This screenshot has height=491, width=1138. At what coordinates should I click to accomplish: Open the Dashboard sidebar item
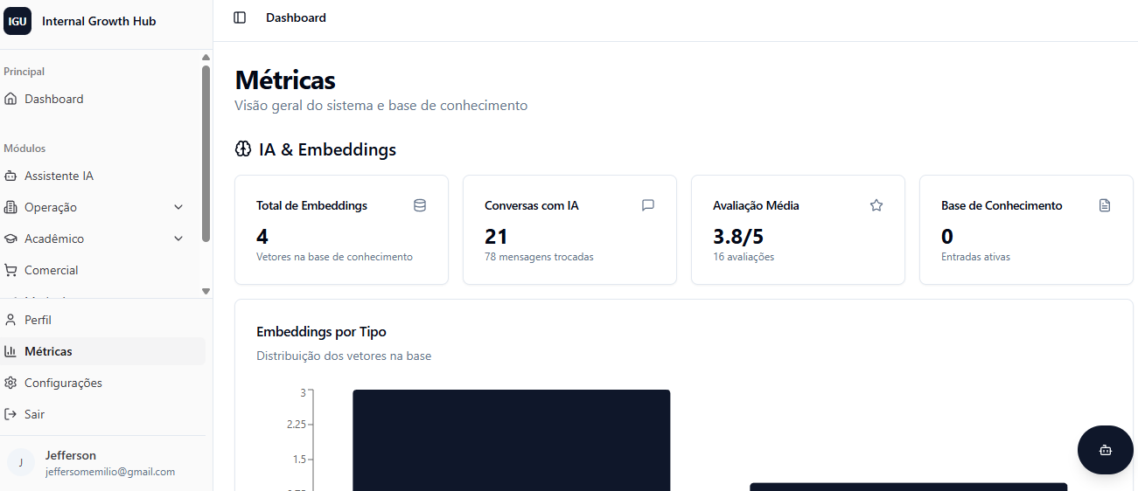pos(53,99)
